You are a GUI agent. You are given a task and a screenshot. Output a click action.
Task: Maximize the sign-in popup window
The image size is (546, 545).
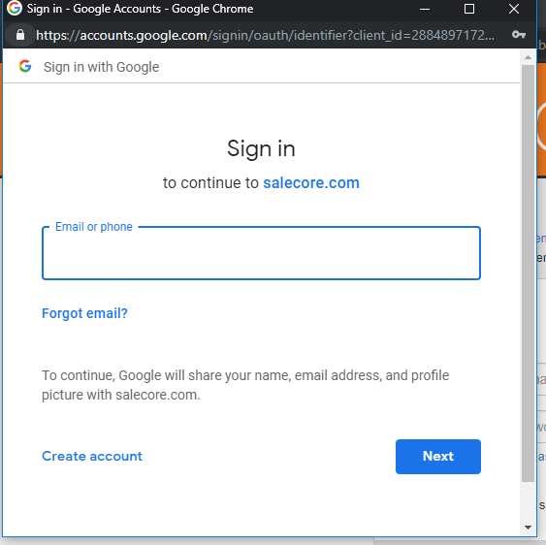click(469, 9)
